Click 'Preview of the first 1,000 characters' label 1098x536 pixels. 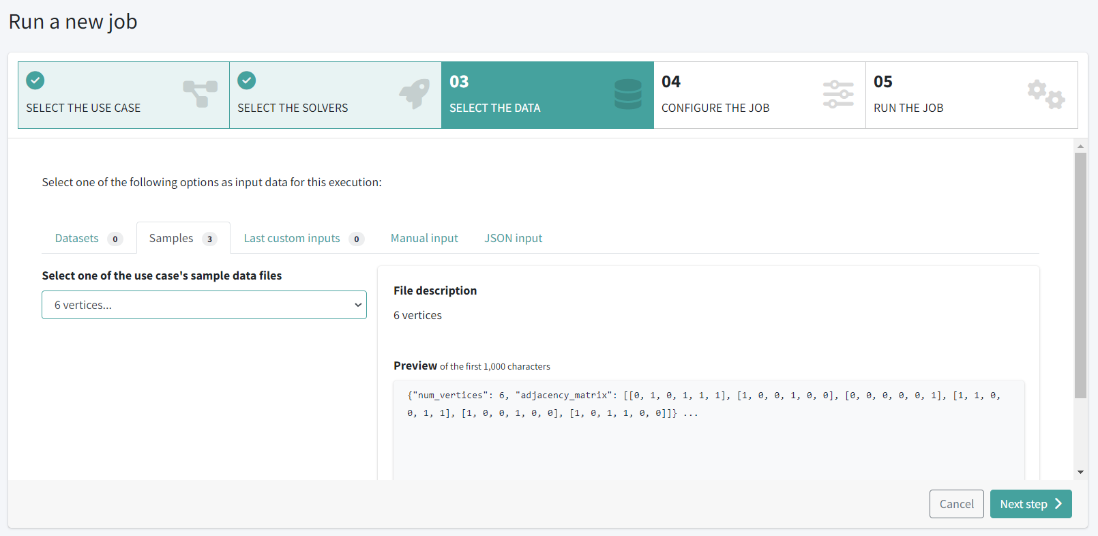472,366
